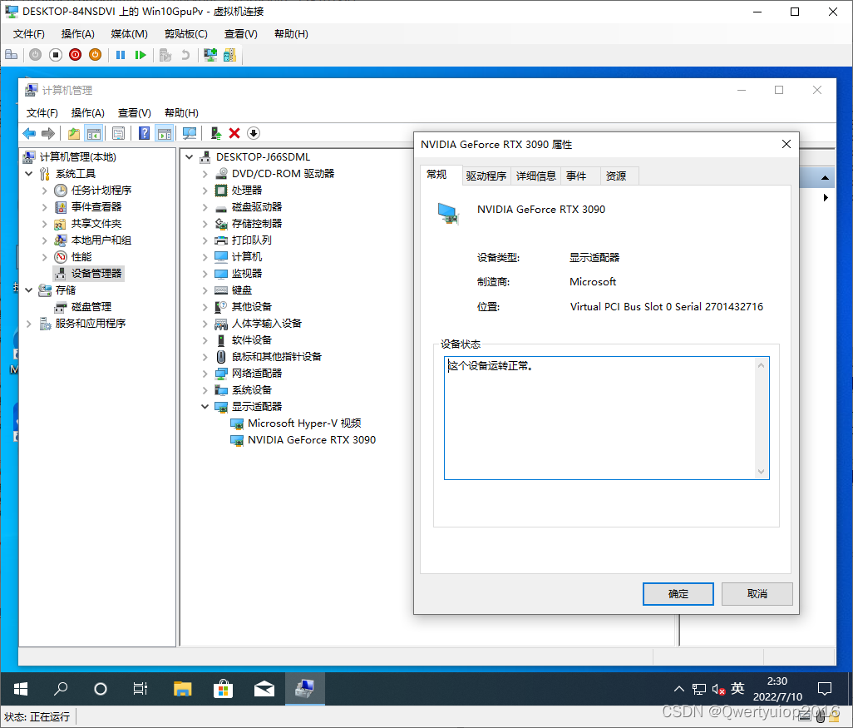Click the 设备状态 scrollbar down arrow
This screenshot has height=728, width=853.
[x=761, y=472]
